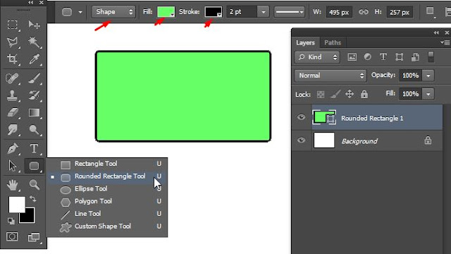Screen dimensions: 451x254
Task: Select the Eyedropper tool
Action: click(35, 59)
